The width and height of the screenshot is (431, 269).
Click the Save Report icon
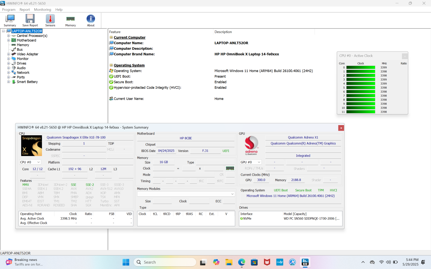coord(30,20)
